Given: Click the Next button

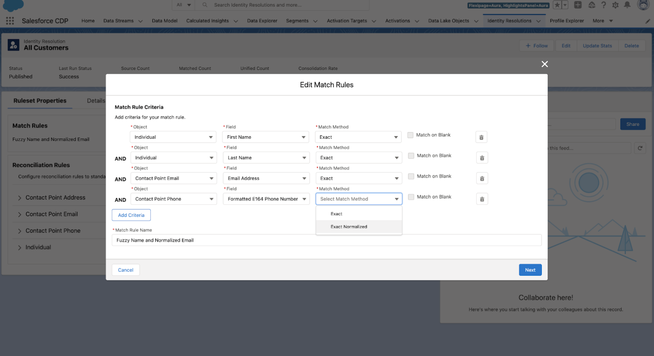Looking at the screenshot, I should coord(530,270).
